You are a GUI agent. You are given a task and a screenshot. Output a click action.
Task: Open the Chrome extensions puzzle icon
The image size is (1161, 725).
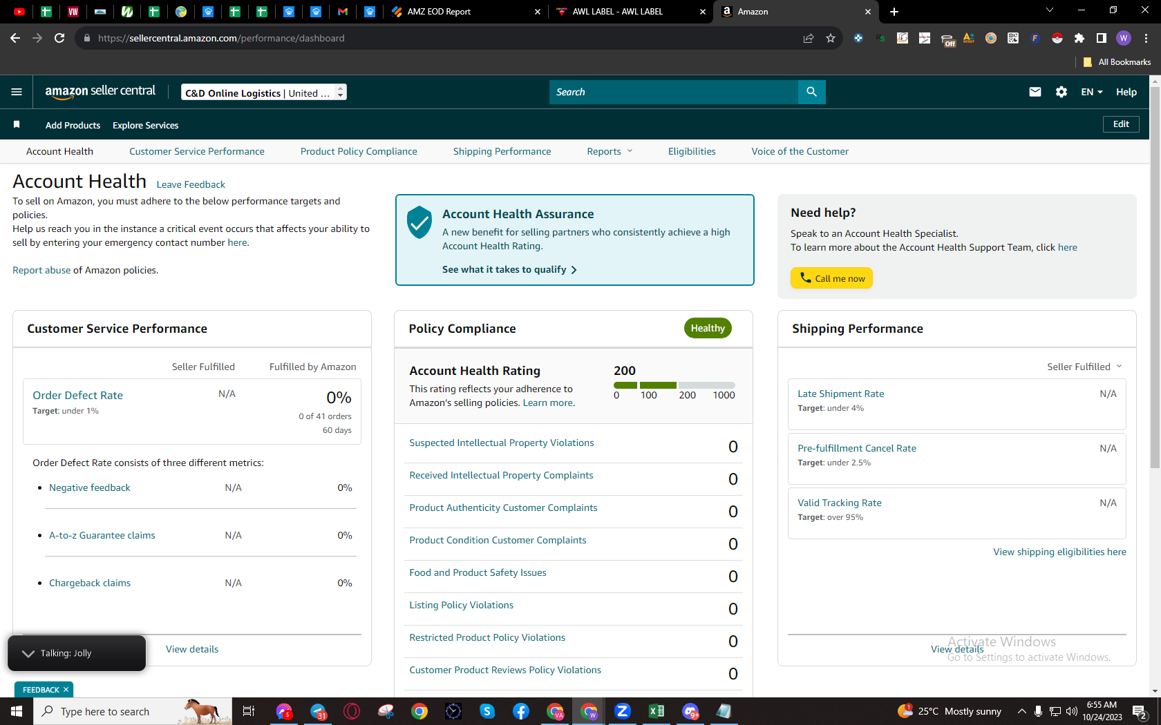tap(1079, 38)
